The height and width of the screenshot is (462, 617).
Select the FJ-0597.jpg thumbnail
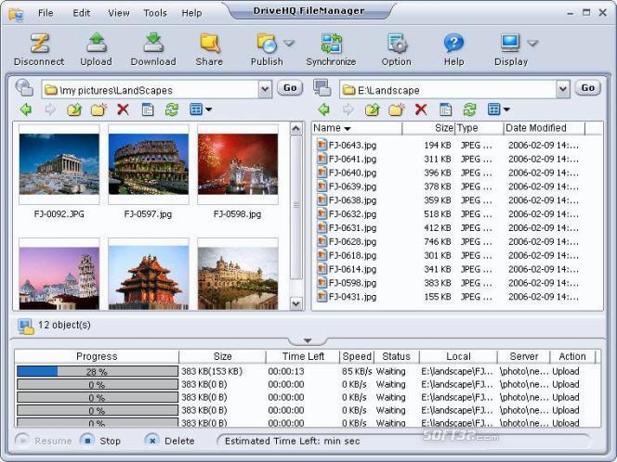pos(148,163)
